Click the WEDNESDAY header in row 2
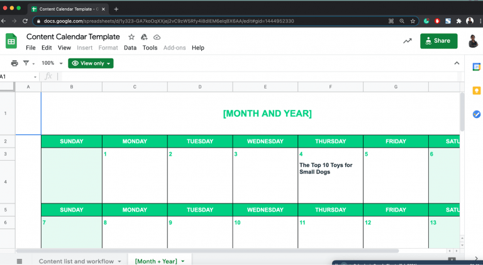 265,141
